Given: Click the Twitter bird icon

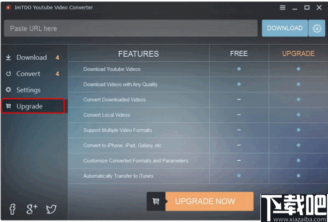Looking at the screenshot, I should [51, 209].
